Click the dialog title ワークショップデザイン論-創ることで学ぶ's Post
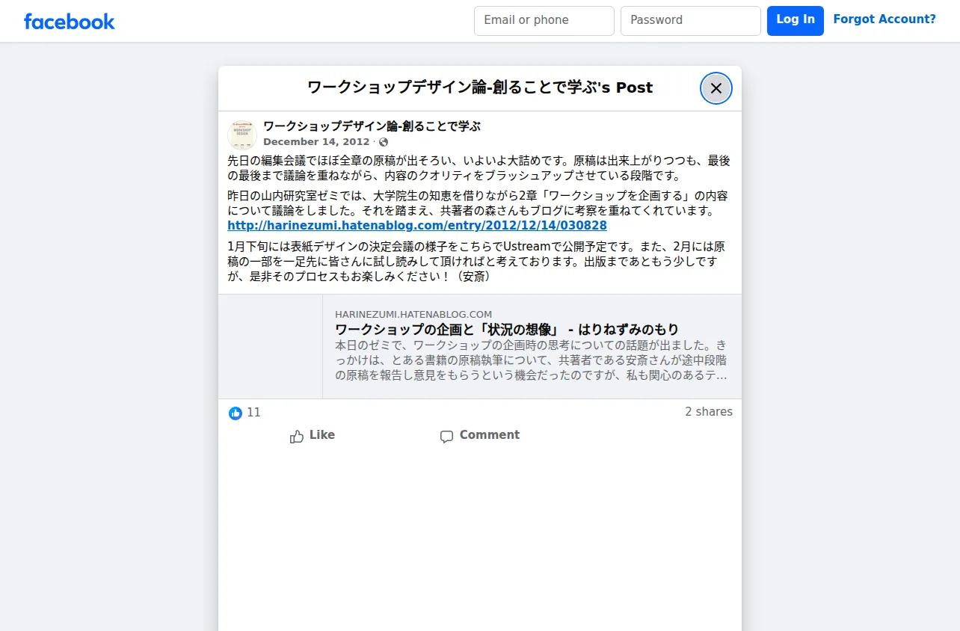Viewport: 960px width, 631px height. coord(480,87)
